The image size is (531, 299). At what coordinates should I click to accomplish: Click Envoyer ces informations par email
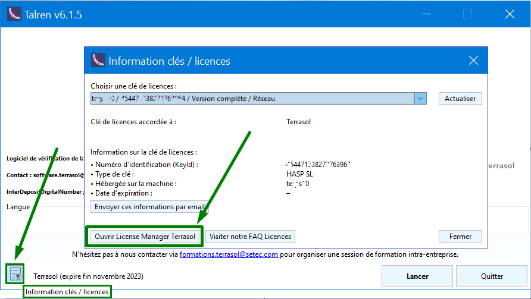(149, 207)
